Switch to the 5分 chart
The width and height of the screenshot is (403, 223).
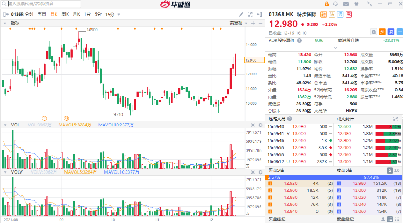(x=98, y=15)
